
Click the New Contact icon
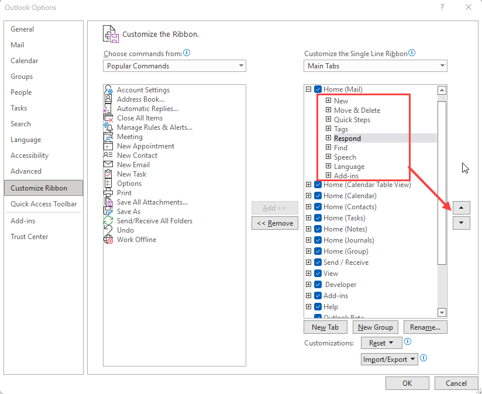108,155
